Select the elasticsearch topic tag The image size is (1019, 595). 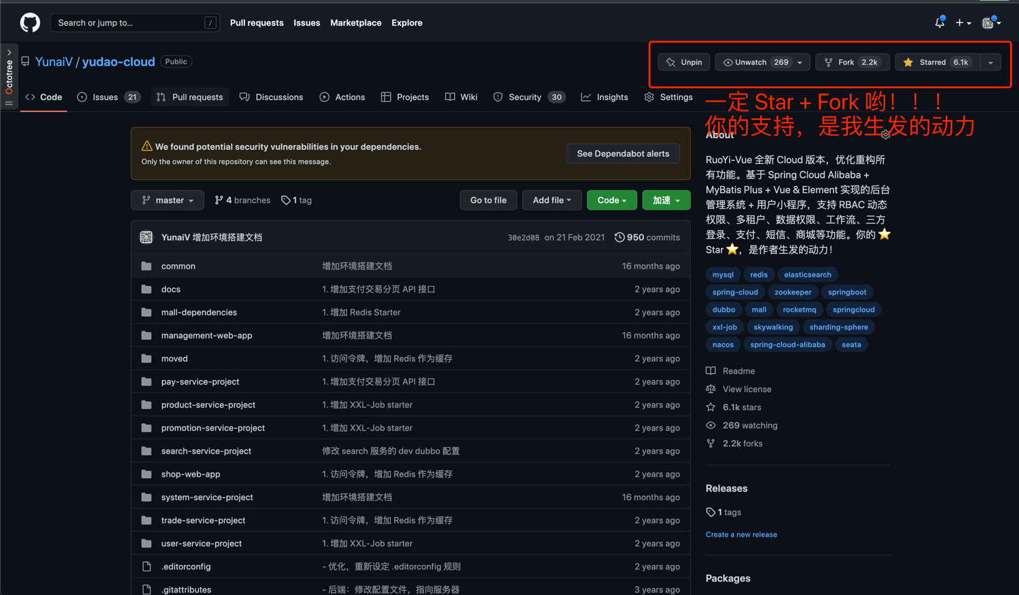pyautogui.click(x=807, y=274)
